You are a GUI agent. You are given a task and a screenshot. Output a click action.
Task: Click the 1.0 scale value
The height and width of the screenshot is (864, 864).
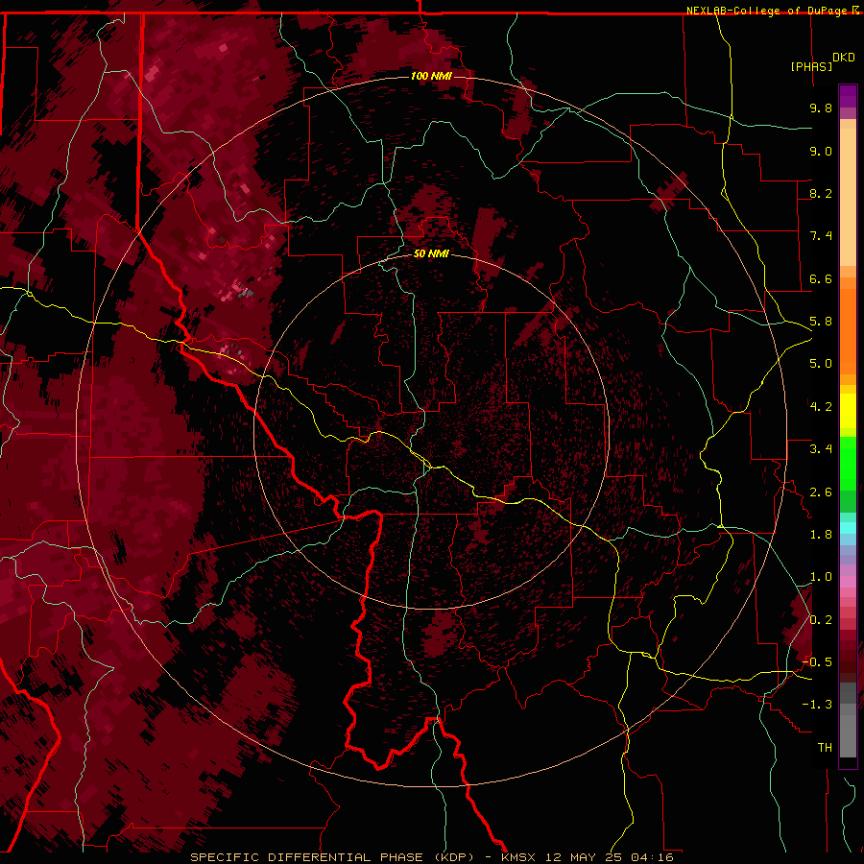tap(821, 577)
